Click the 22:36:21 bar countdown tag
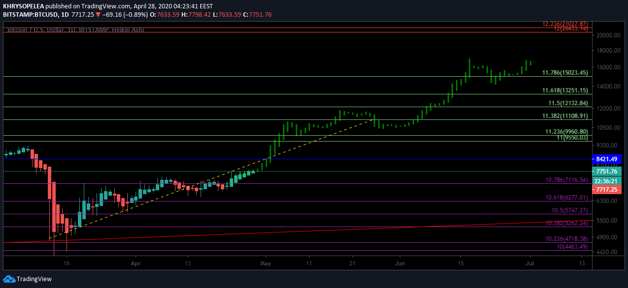This screenshot has width=628, height=288. 607,180
